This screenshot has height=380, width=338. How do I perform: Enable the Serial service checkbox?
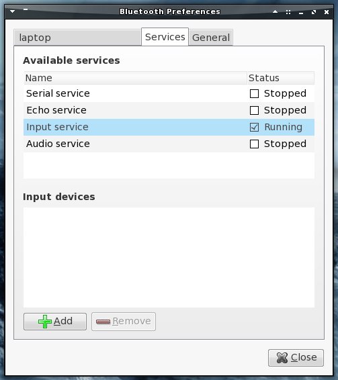[254, 93]
